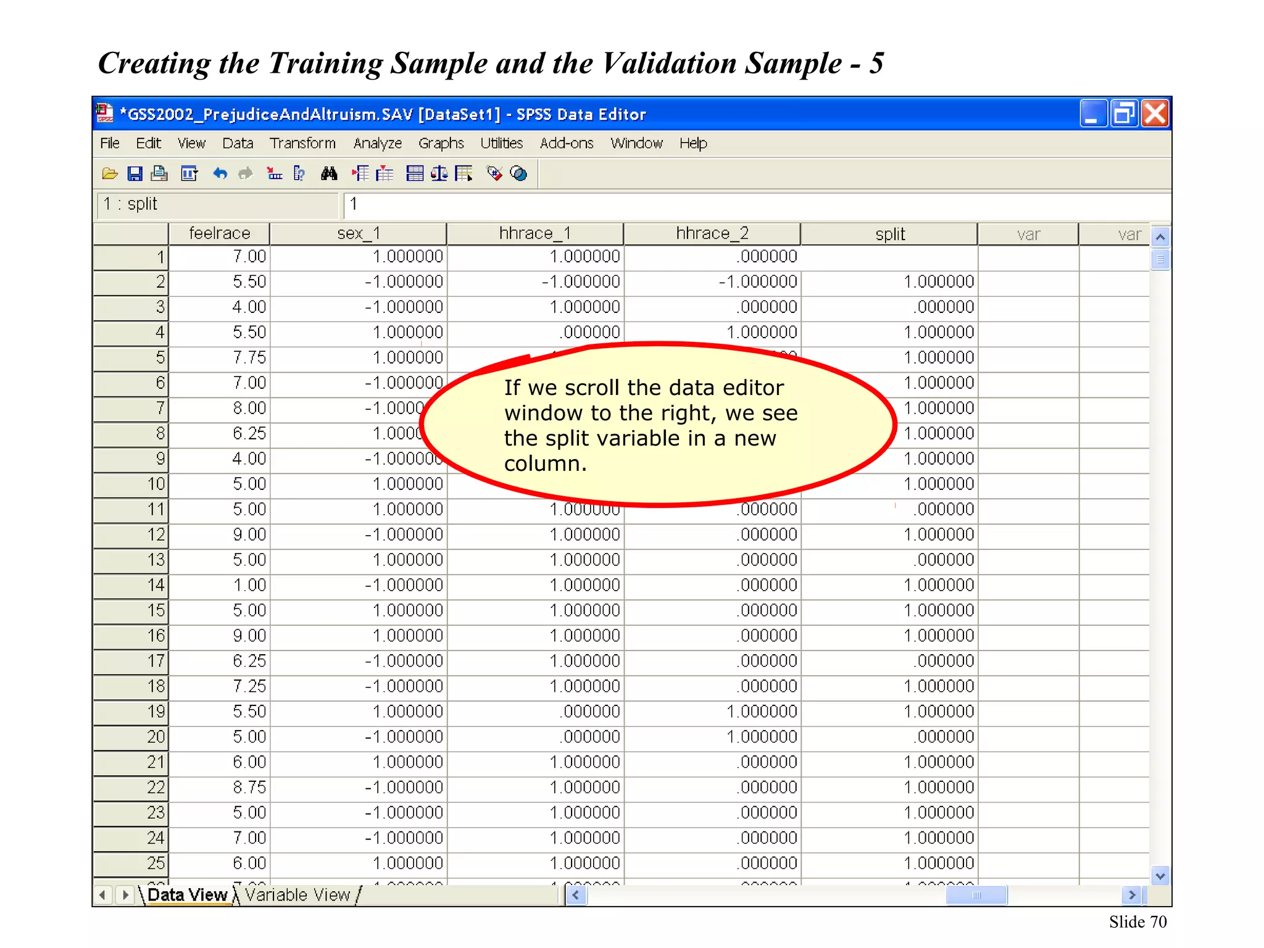
Task: Select the first empty var column header
Action: 1028,233
